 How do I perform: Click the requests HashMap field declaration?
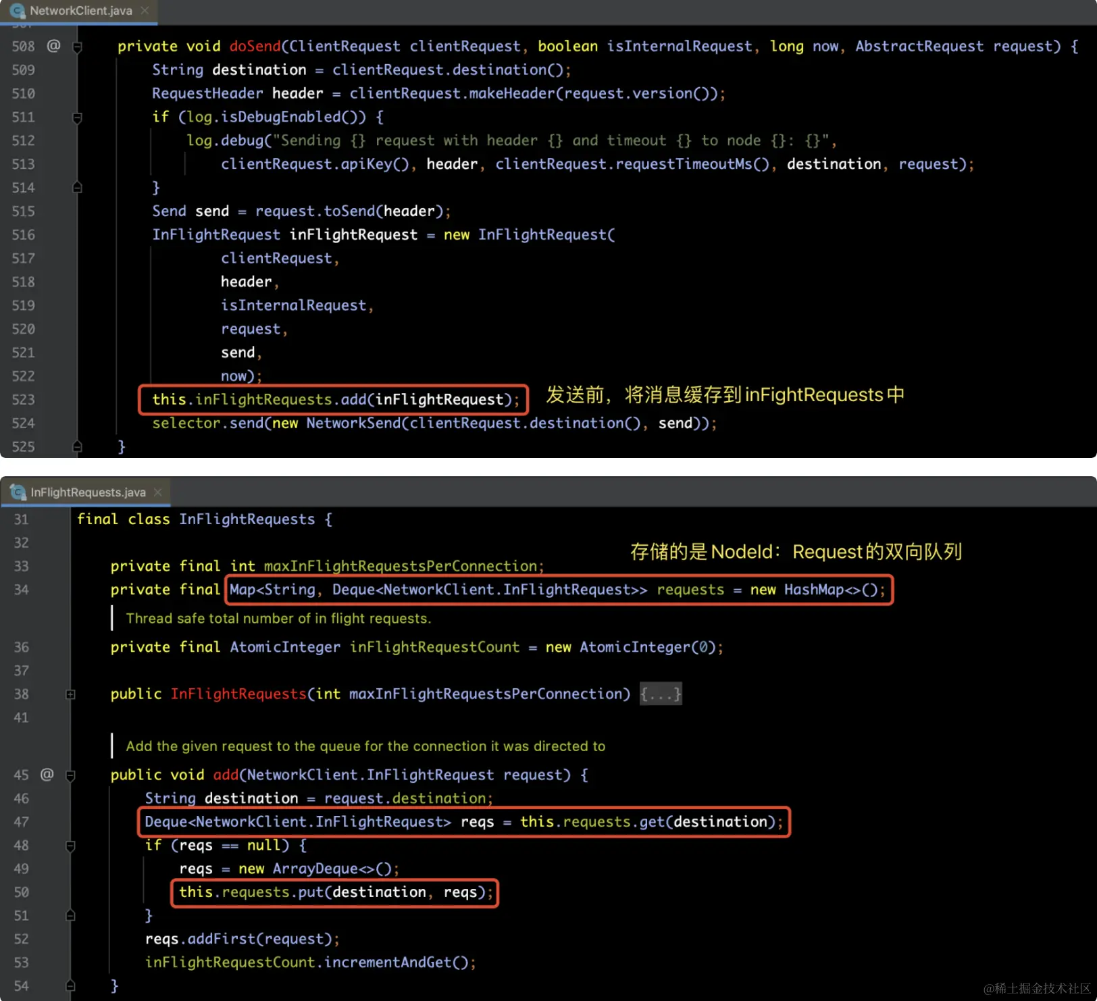click(x=557, y=590)
